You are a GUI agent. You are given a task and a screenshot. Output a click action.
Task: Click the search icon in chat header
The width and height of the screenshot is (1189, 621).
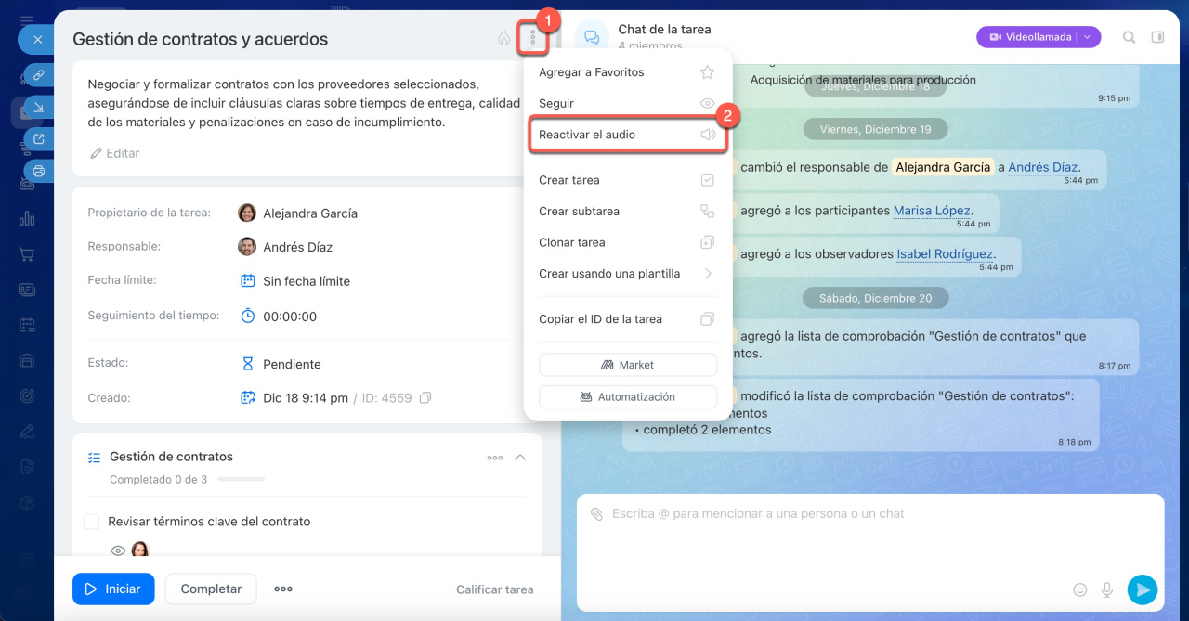[x=1129, y=37]
